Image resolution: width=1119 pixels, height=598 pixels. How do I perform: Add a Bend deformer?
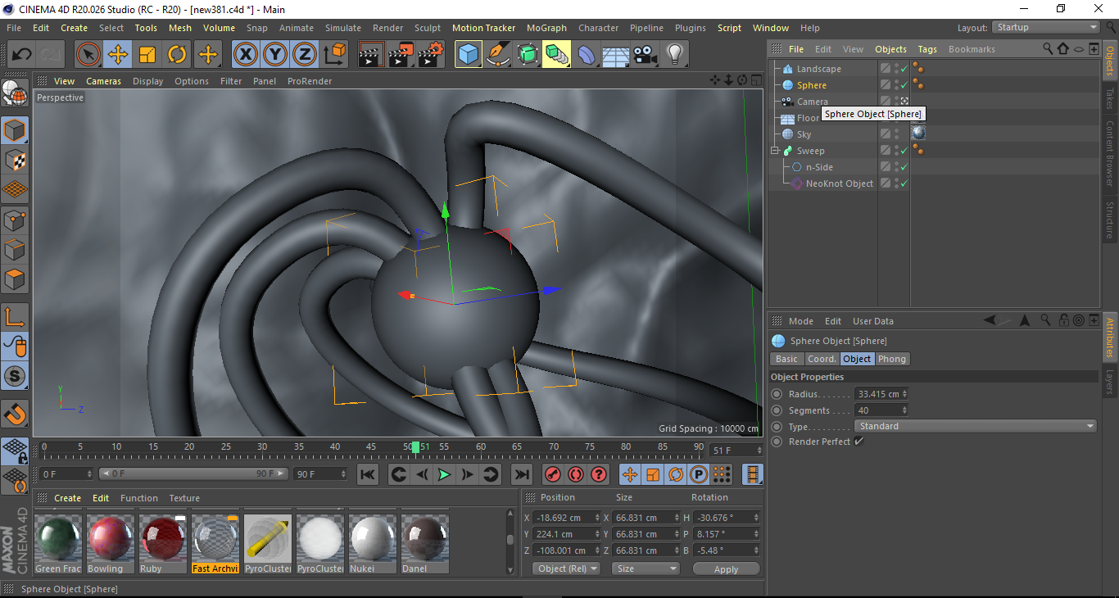click(587, 55)
